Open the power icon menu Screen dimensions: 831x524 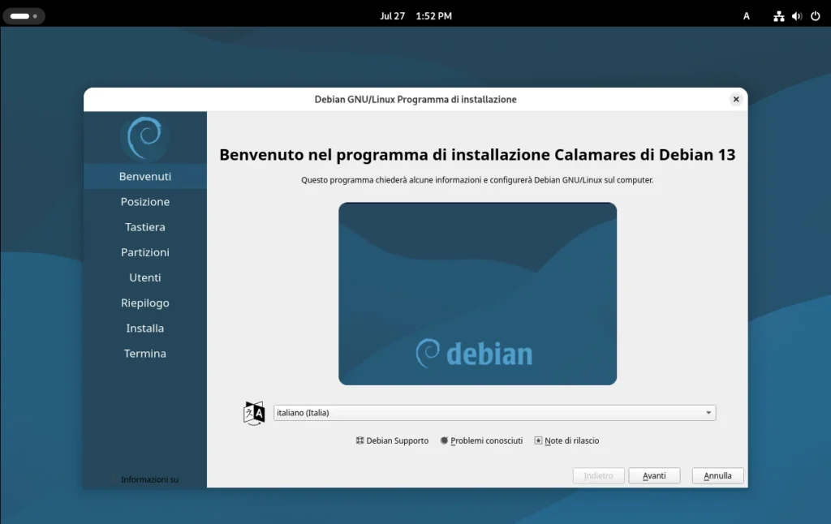click(816, 15)
